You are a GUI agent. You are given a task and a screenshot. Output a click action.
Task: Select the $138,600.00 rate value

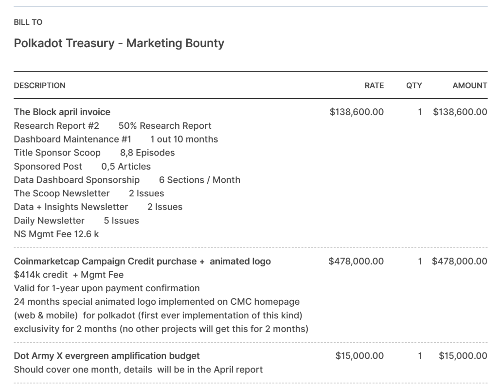(357, 112)
